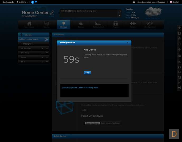Open the Configuration tab

[x=150, y=25]
